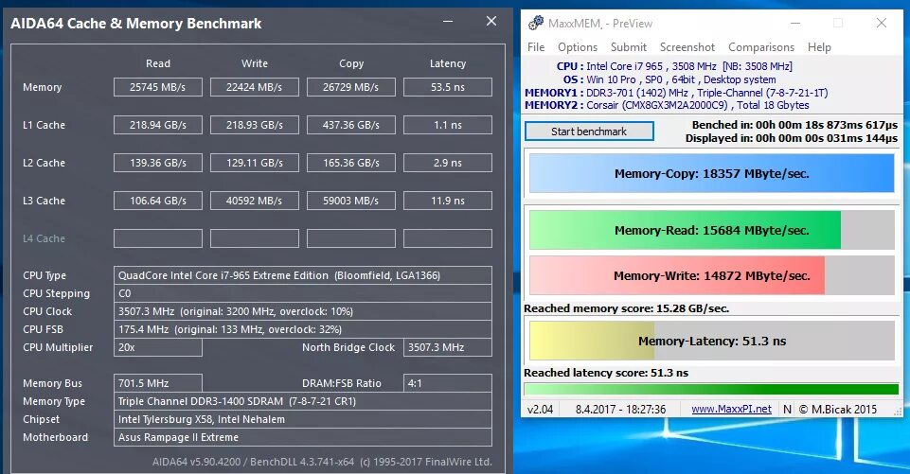
Task: Click the Write column header
Action: tap(254, 63)
